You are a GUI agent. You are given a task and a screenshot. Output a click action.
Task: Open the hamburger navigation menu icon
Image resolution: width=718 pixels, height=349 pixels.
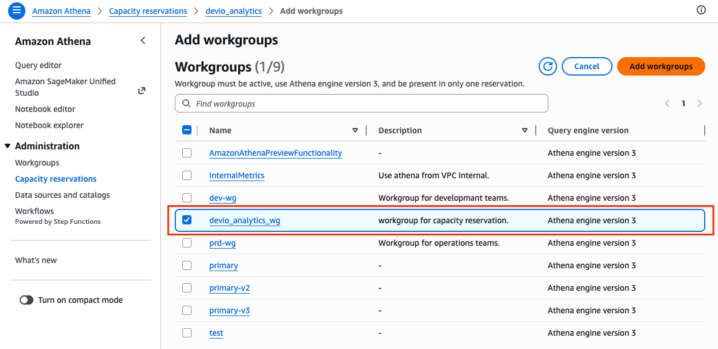16,10
